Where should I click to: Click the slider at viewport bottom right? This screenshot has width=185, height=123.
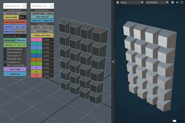[175, 121]
